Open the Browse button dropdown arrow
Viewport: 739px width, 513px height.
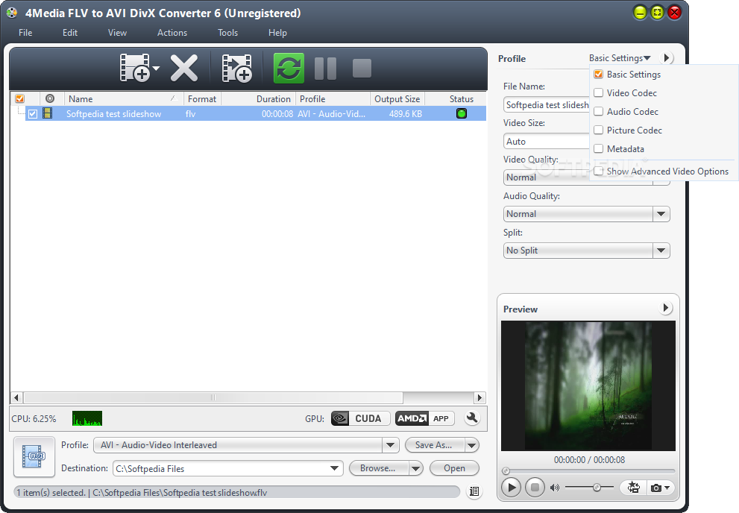pos(416,468)
